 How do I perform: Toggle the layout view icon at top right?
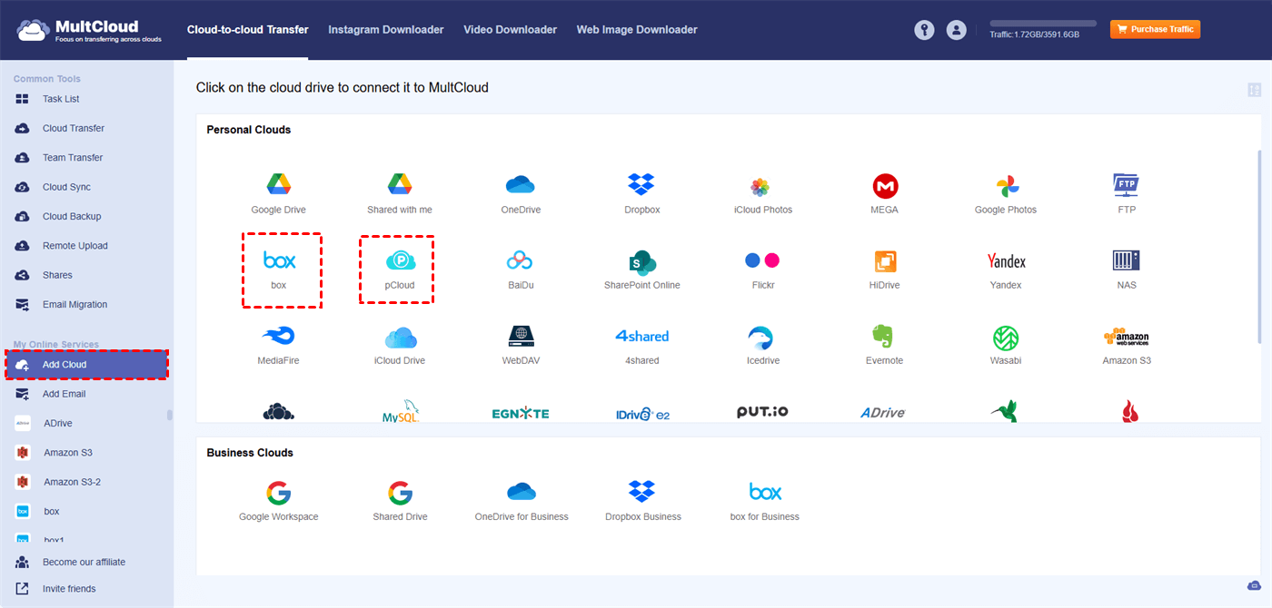1254,90
